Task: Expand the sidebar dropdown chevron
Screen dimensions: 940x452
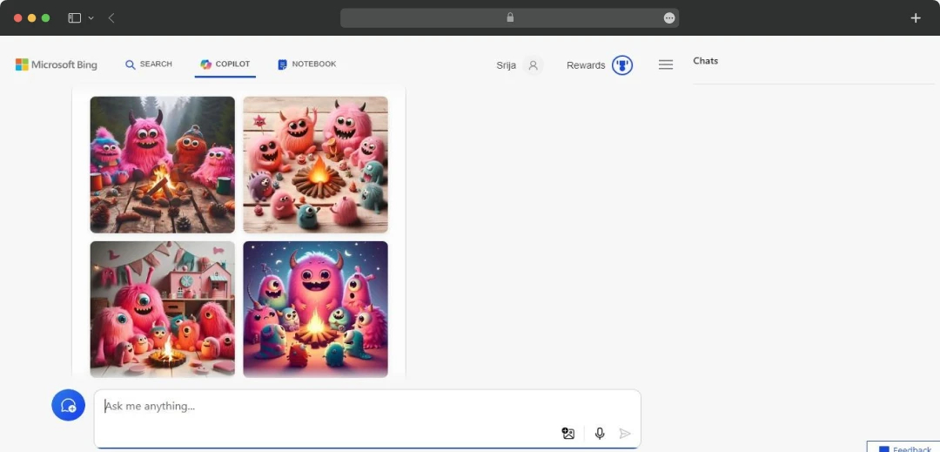Action: click(x=91, y=18)
